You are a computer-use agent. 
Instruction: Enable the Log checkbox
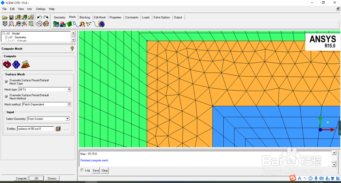(x=82, y=170)
